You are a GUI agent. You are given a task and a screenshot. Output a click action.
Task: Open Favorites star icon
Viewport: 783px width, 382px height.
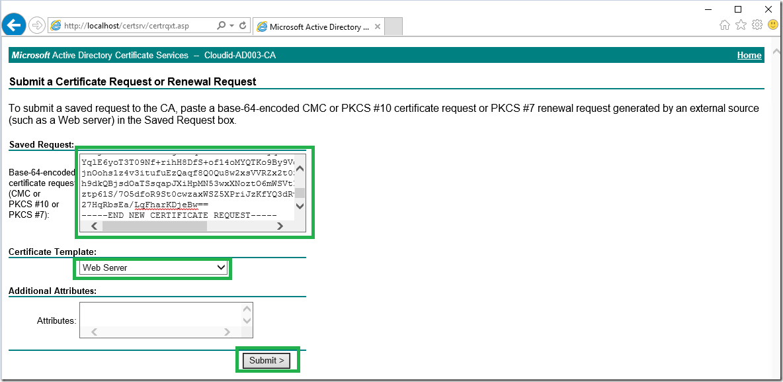pyautogui.click(x=741, y=25)
